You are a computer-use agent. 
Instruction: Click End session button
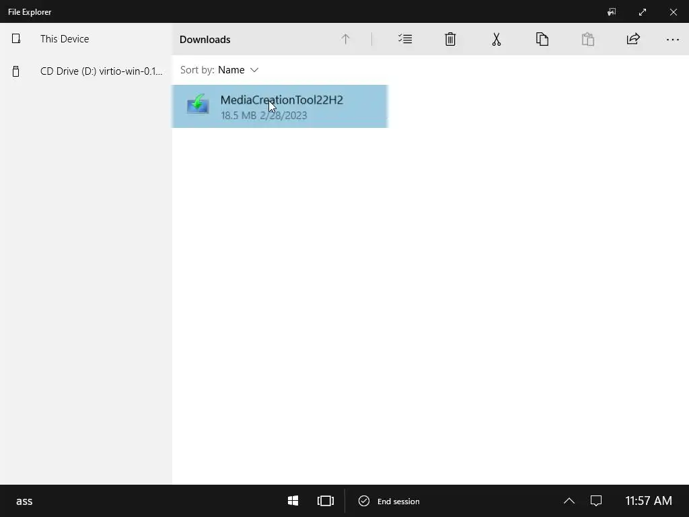coord(389,501)
